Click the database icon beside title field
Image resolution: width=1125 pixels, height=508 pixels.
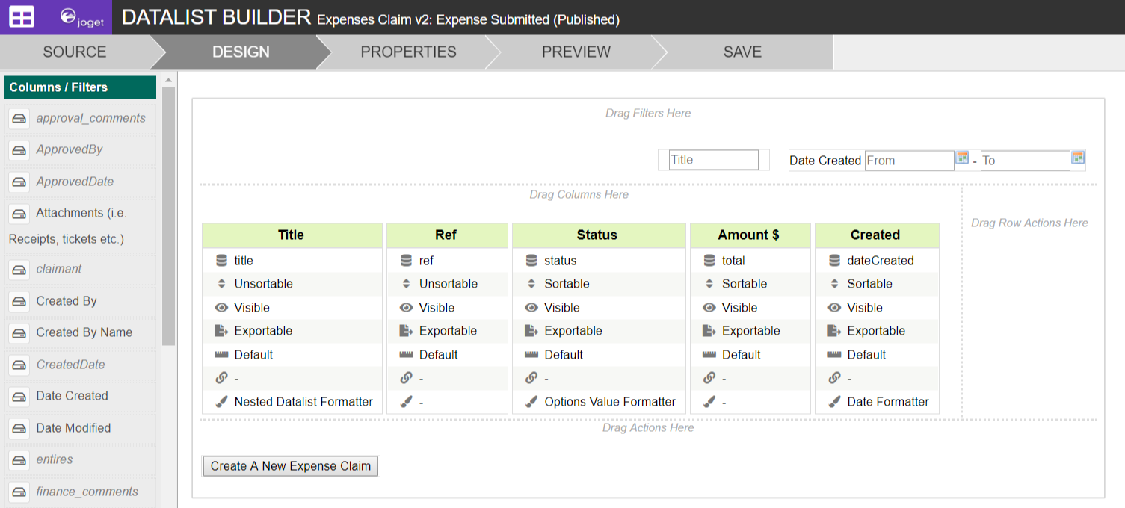click(221, 261)
